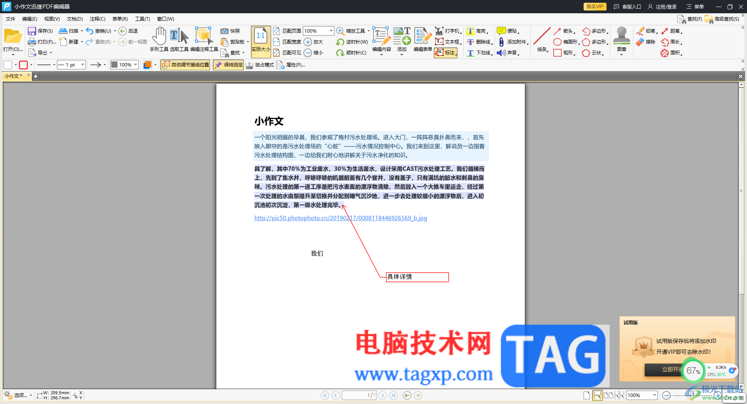Print using the 打印(P) icon
The width and height of the screenshot is (747, 404).
[32, 42]
